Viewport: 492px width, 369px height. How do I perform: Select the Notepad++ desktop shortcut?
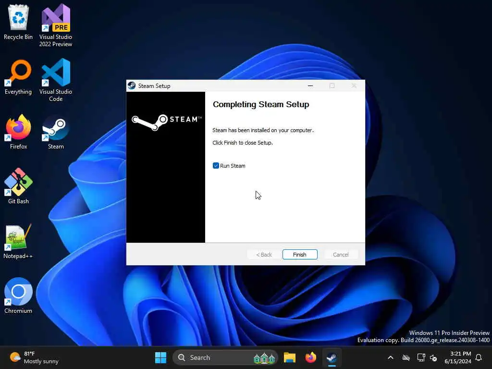coord(18,241)
